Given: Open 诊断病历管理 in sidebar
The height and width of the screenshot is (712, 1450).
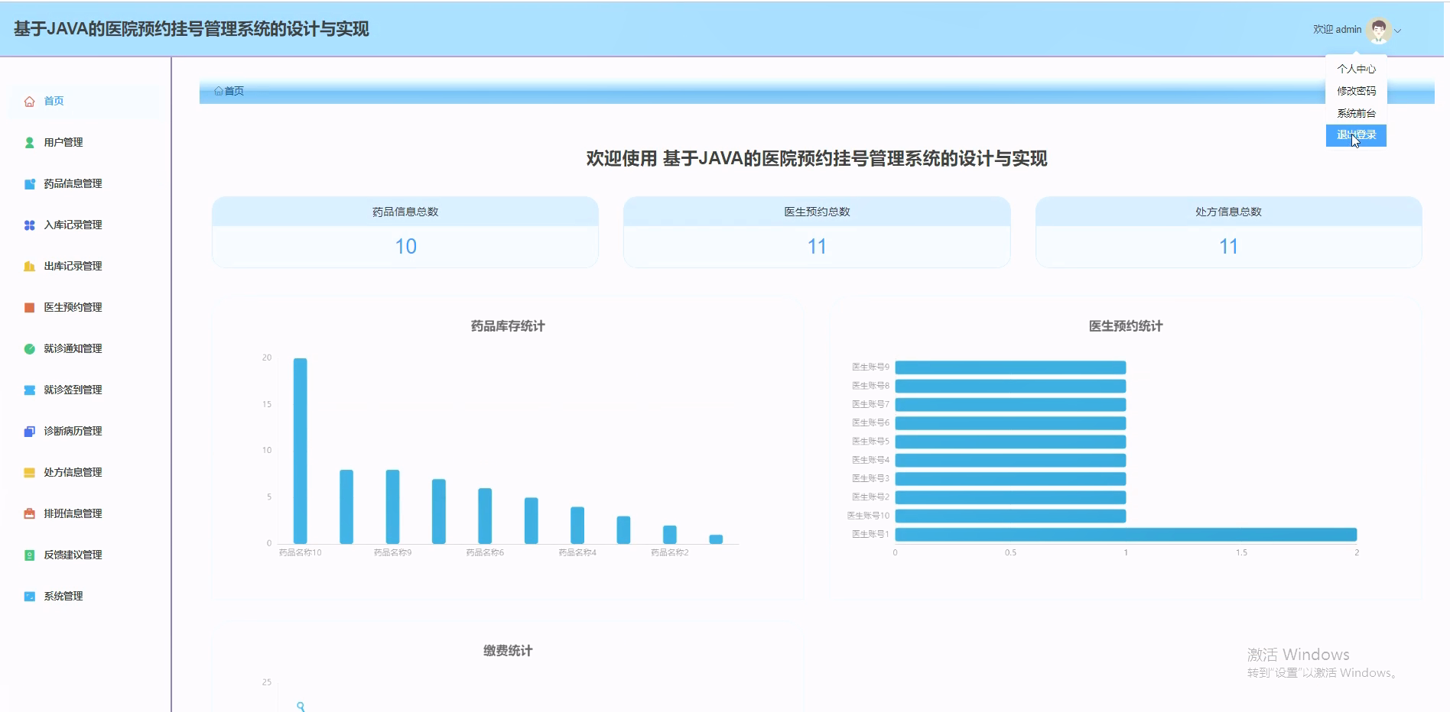Looking at the screenshot, I should 84,432.
